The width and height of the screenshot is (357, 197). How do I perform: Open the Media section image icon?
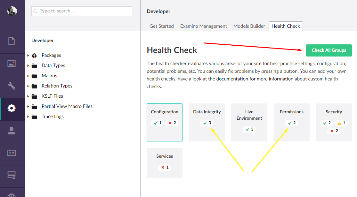pyautogui.click(x=12, y=64)
